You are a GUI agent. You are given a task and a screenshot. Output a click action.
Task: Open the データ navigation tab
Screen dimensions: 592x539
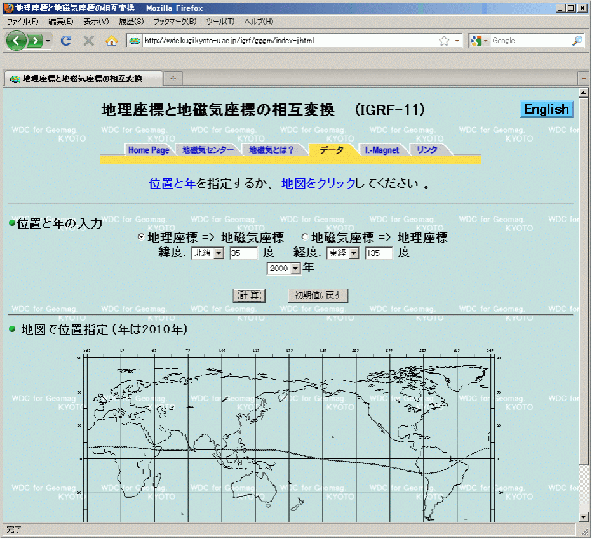(x=332, y=150)
